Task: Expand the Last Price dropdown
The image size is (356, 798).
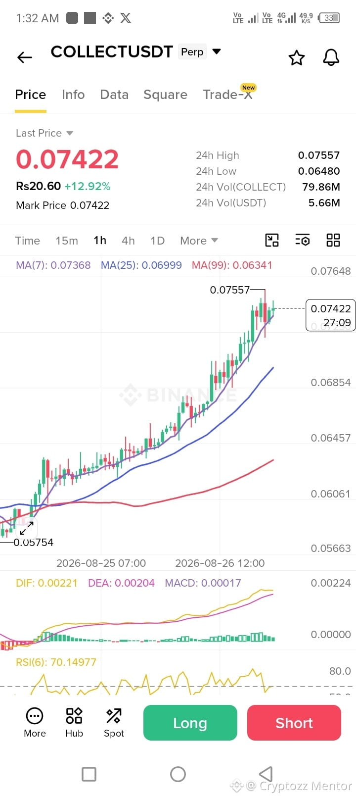Action: click(44, 133)
